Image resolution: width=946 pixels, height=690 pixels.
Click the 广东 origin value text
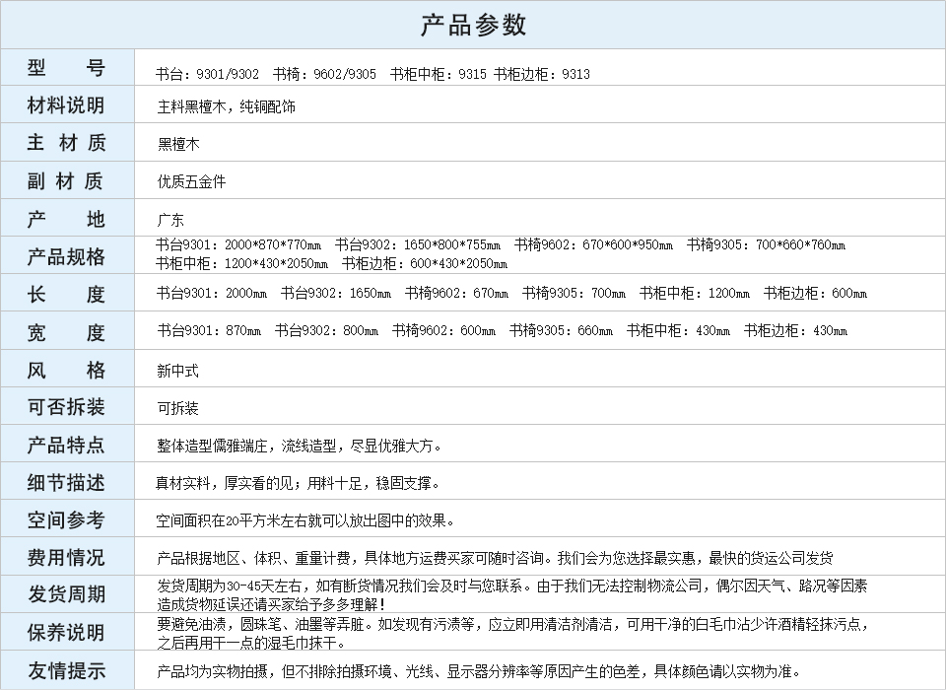[170, 220]
